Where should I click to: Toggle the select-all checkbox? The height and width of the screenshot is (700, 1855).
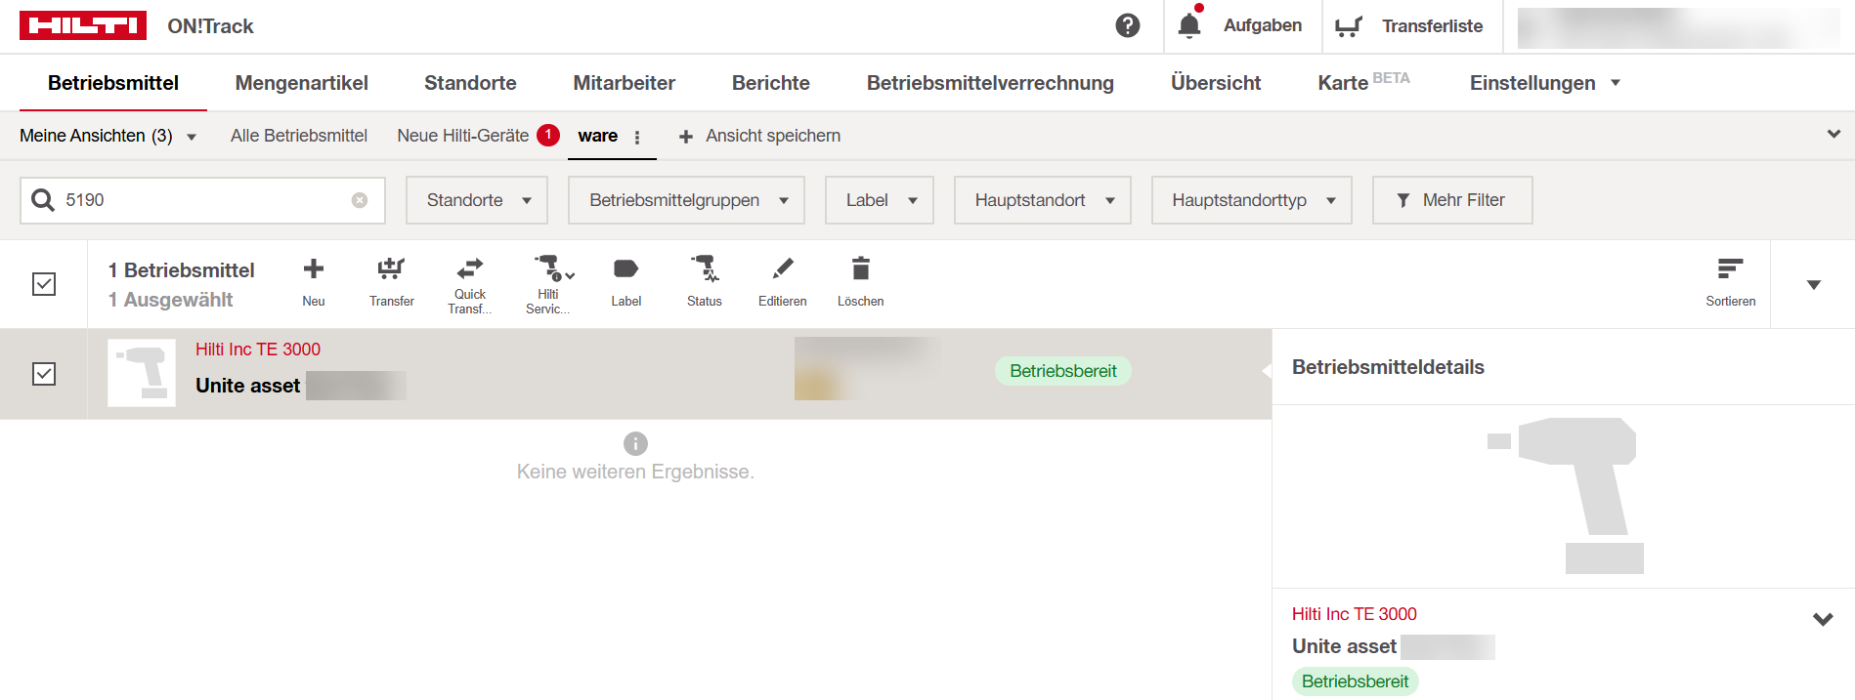click(x=44, y=284)
